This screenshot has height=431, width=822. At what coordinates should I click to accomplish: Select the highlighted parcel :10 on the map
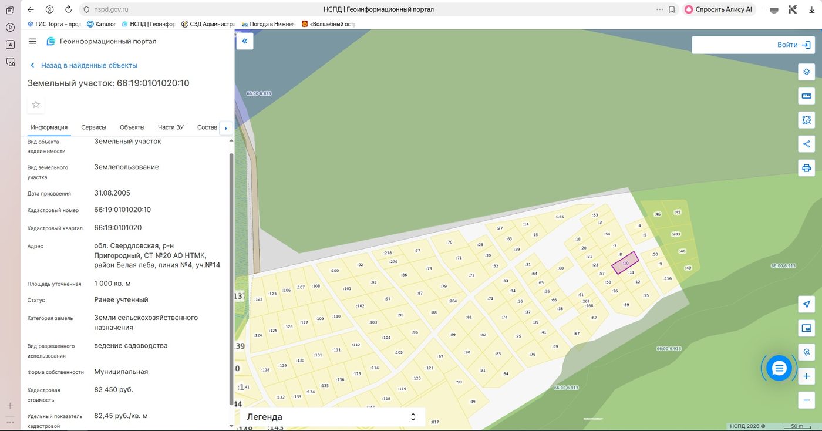(x=625, y=263)
